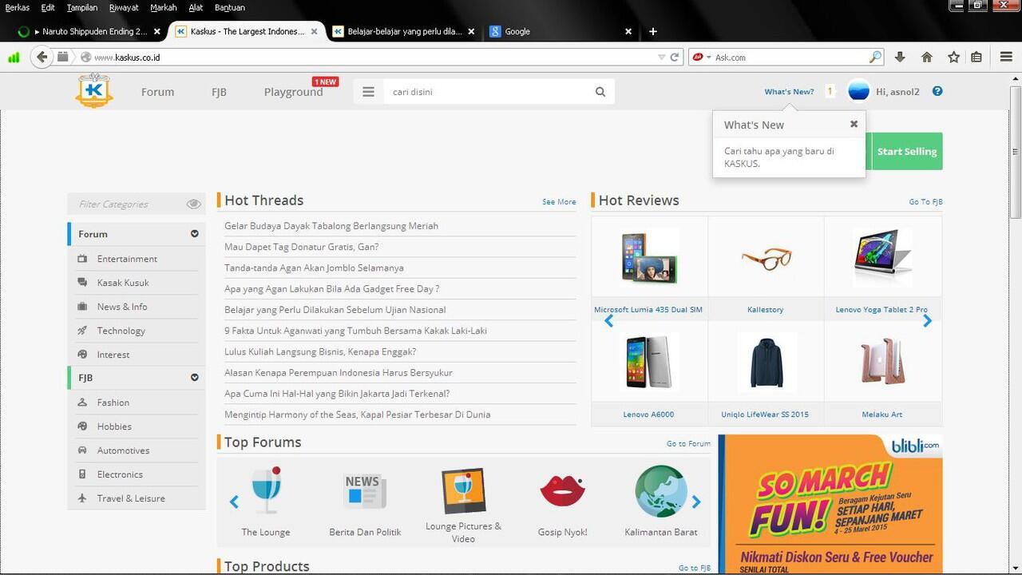The height and width of the screenshot is (575, 1022).
Task: Go back with the browser back arrow
Action: (42, 57)
